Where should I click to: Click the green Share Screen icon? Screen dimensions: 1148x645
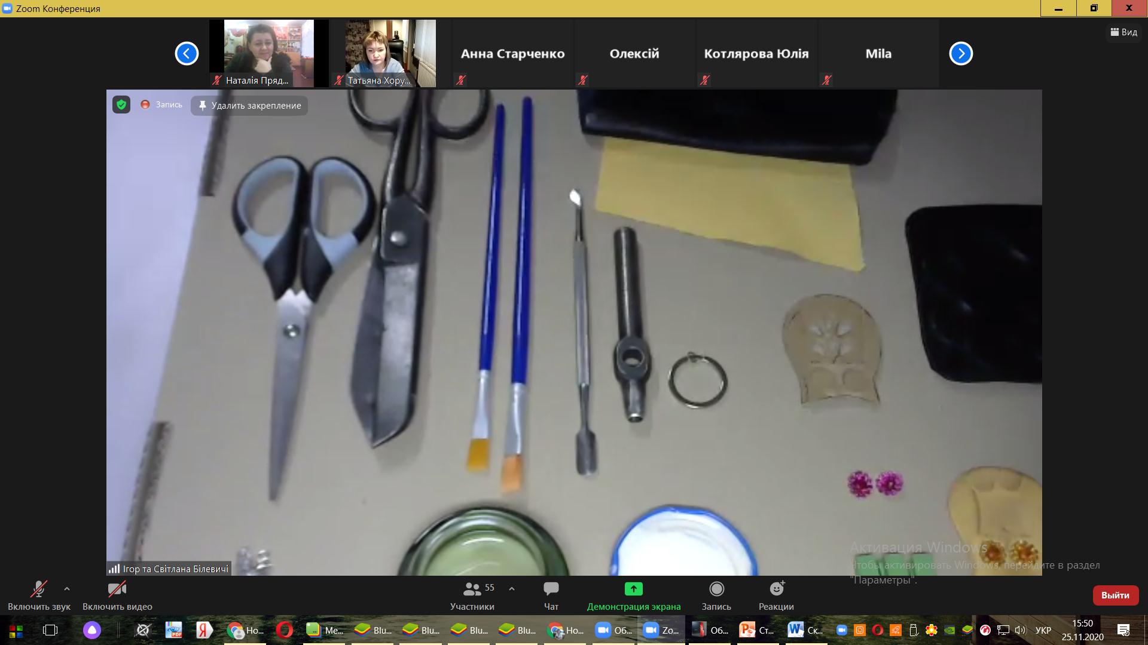(633, 589)
